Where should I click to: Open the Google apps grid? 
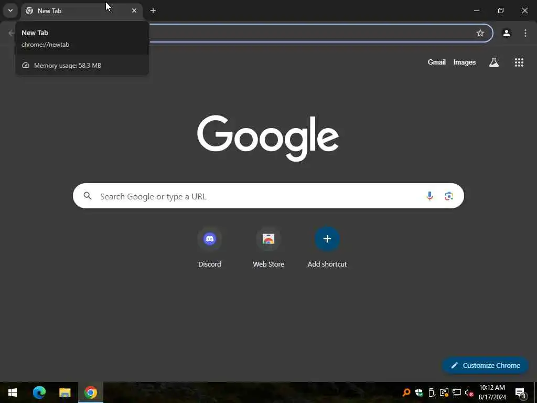tap(519, 62)
